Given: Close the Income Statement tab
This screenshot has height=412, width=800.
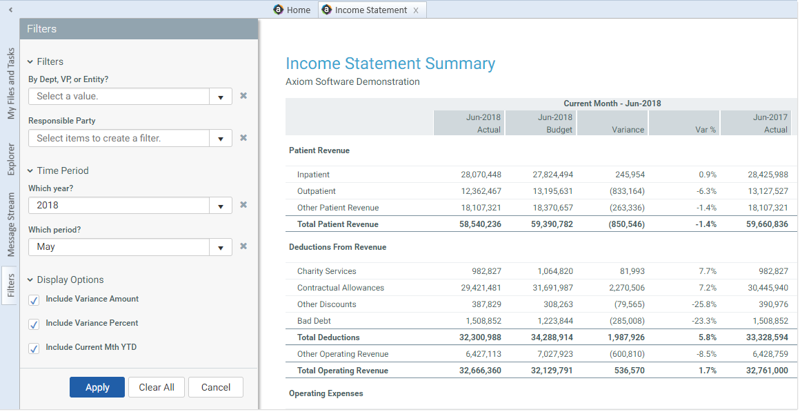Looking at the screenshot, I should (416, 10).
